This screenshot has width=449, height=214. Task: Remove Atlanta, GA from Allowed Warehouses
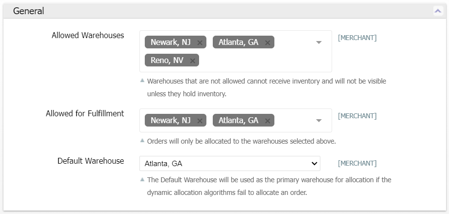(268, 43)
